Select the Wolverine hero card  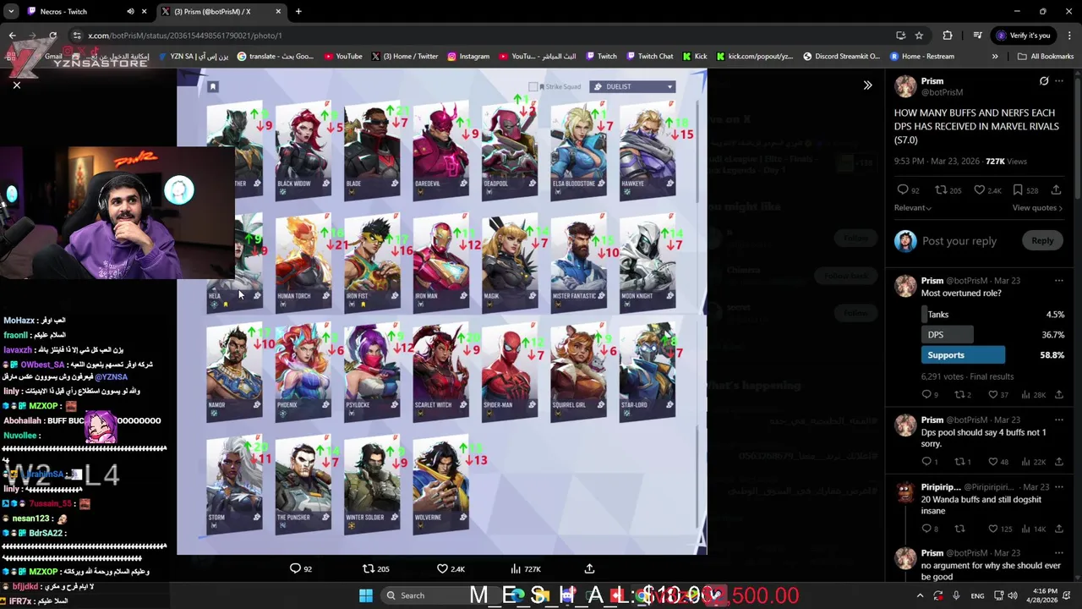click(440, 485)
